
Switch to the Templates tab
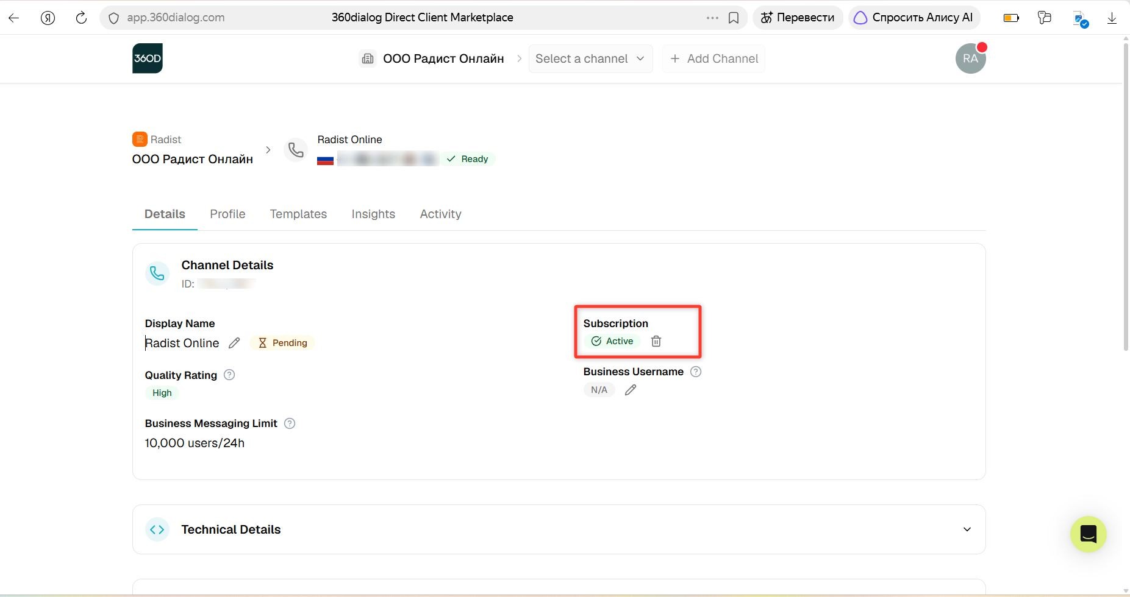coord(298,214)
